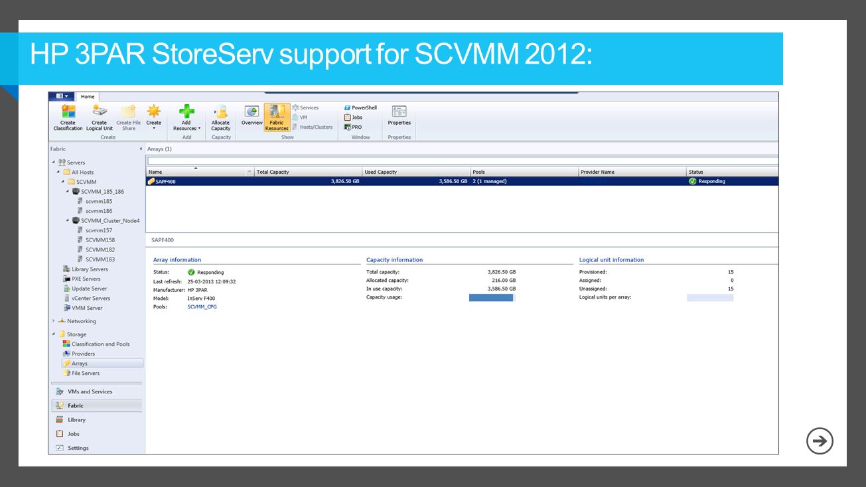Screen dimensions: 866x487
Task: Sort by Status column header
Action: [733, 172]
